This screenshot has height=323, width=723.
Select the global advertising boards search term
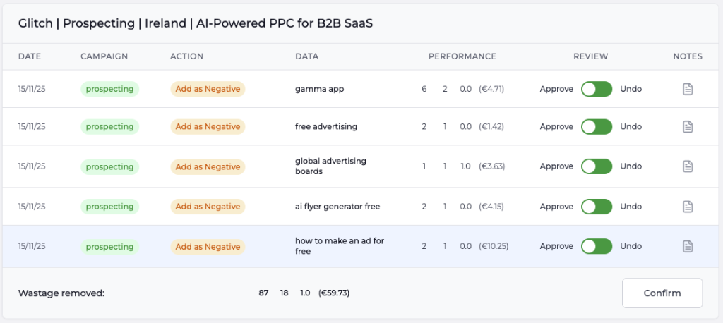pos(330,166)
